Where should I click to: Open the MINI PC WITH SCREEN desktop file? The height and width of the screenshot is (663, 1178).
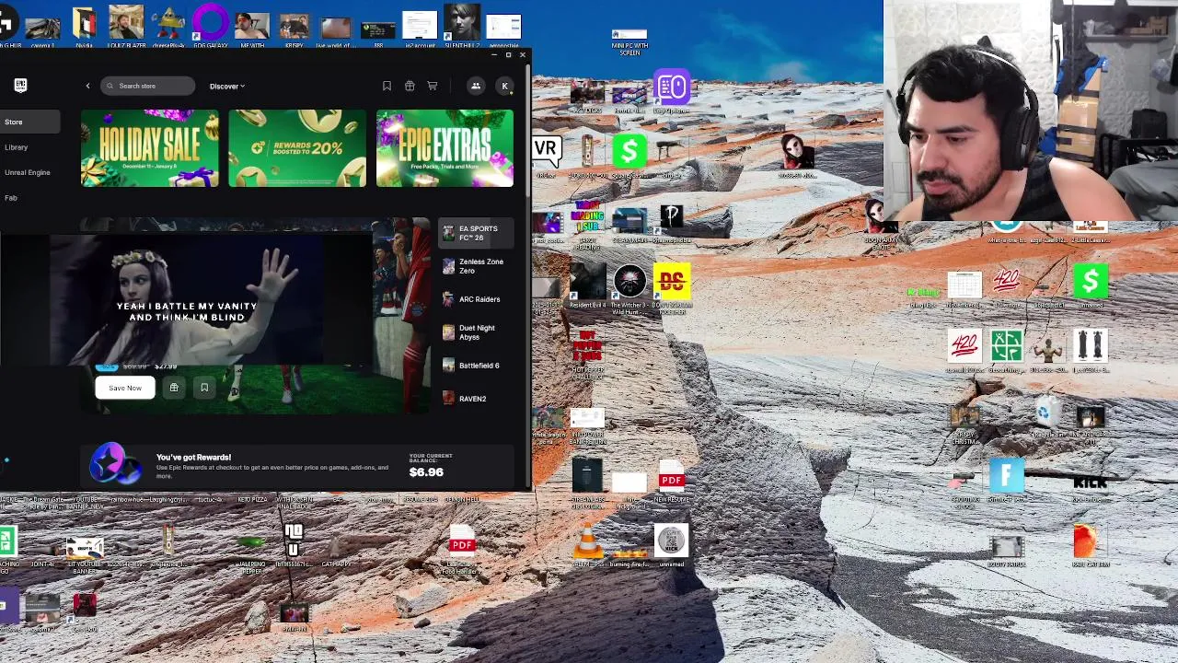pos(629,41)
